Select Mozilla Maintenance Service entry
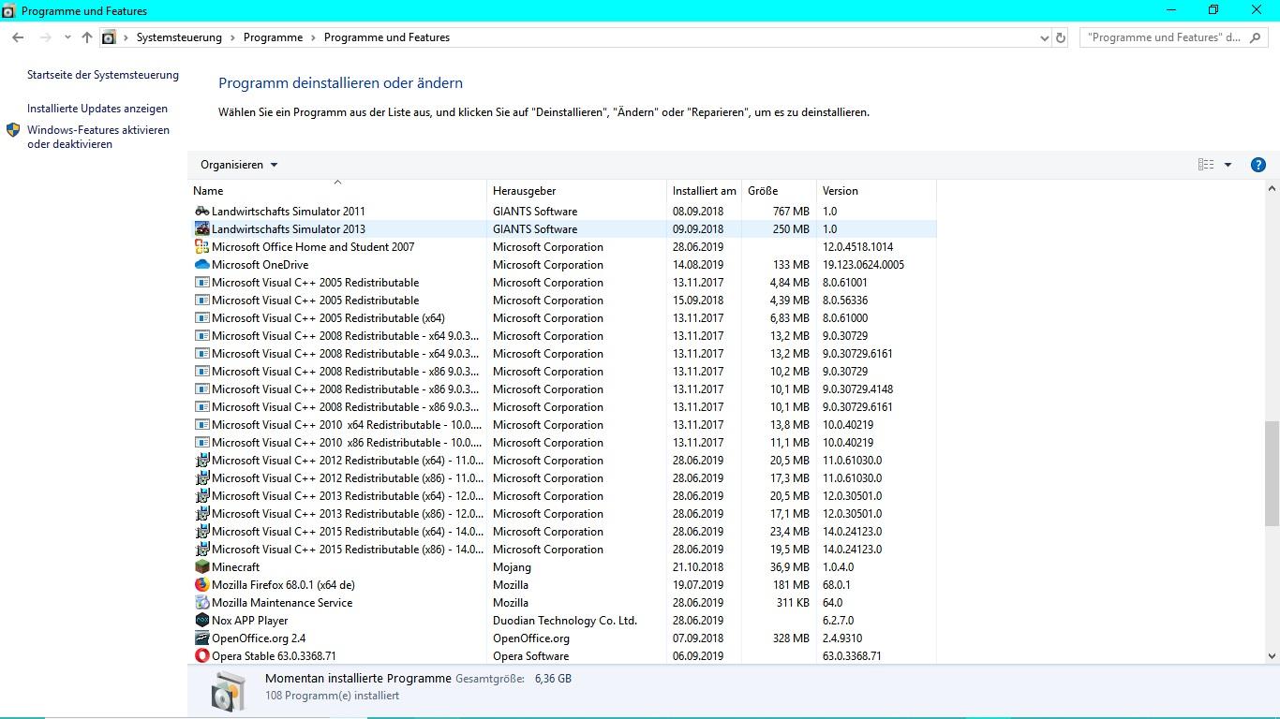Viewport: 1280px width, 719px height. (282, 603)
